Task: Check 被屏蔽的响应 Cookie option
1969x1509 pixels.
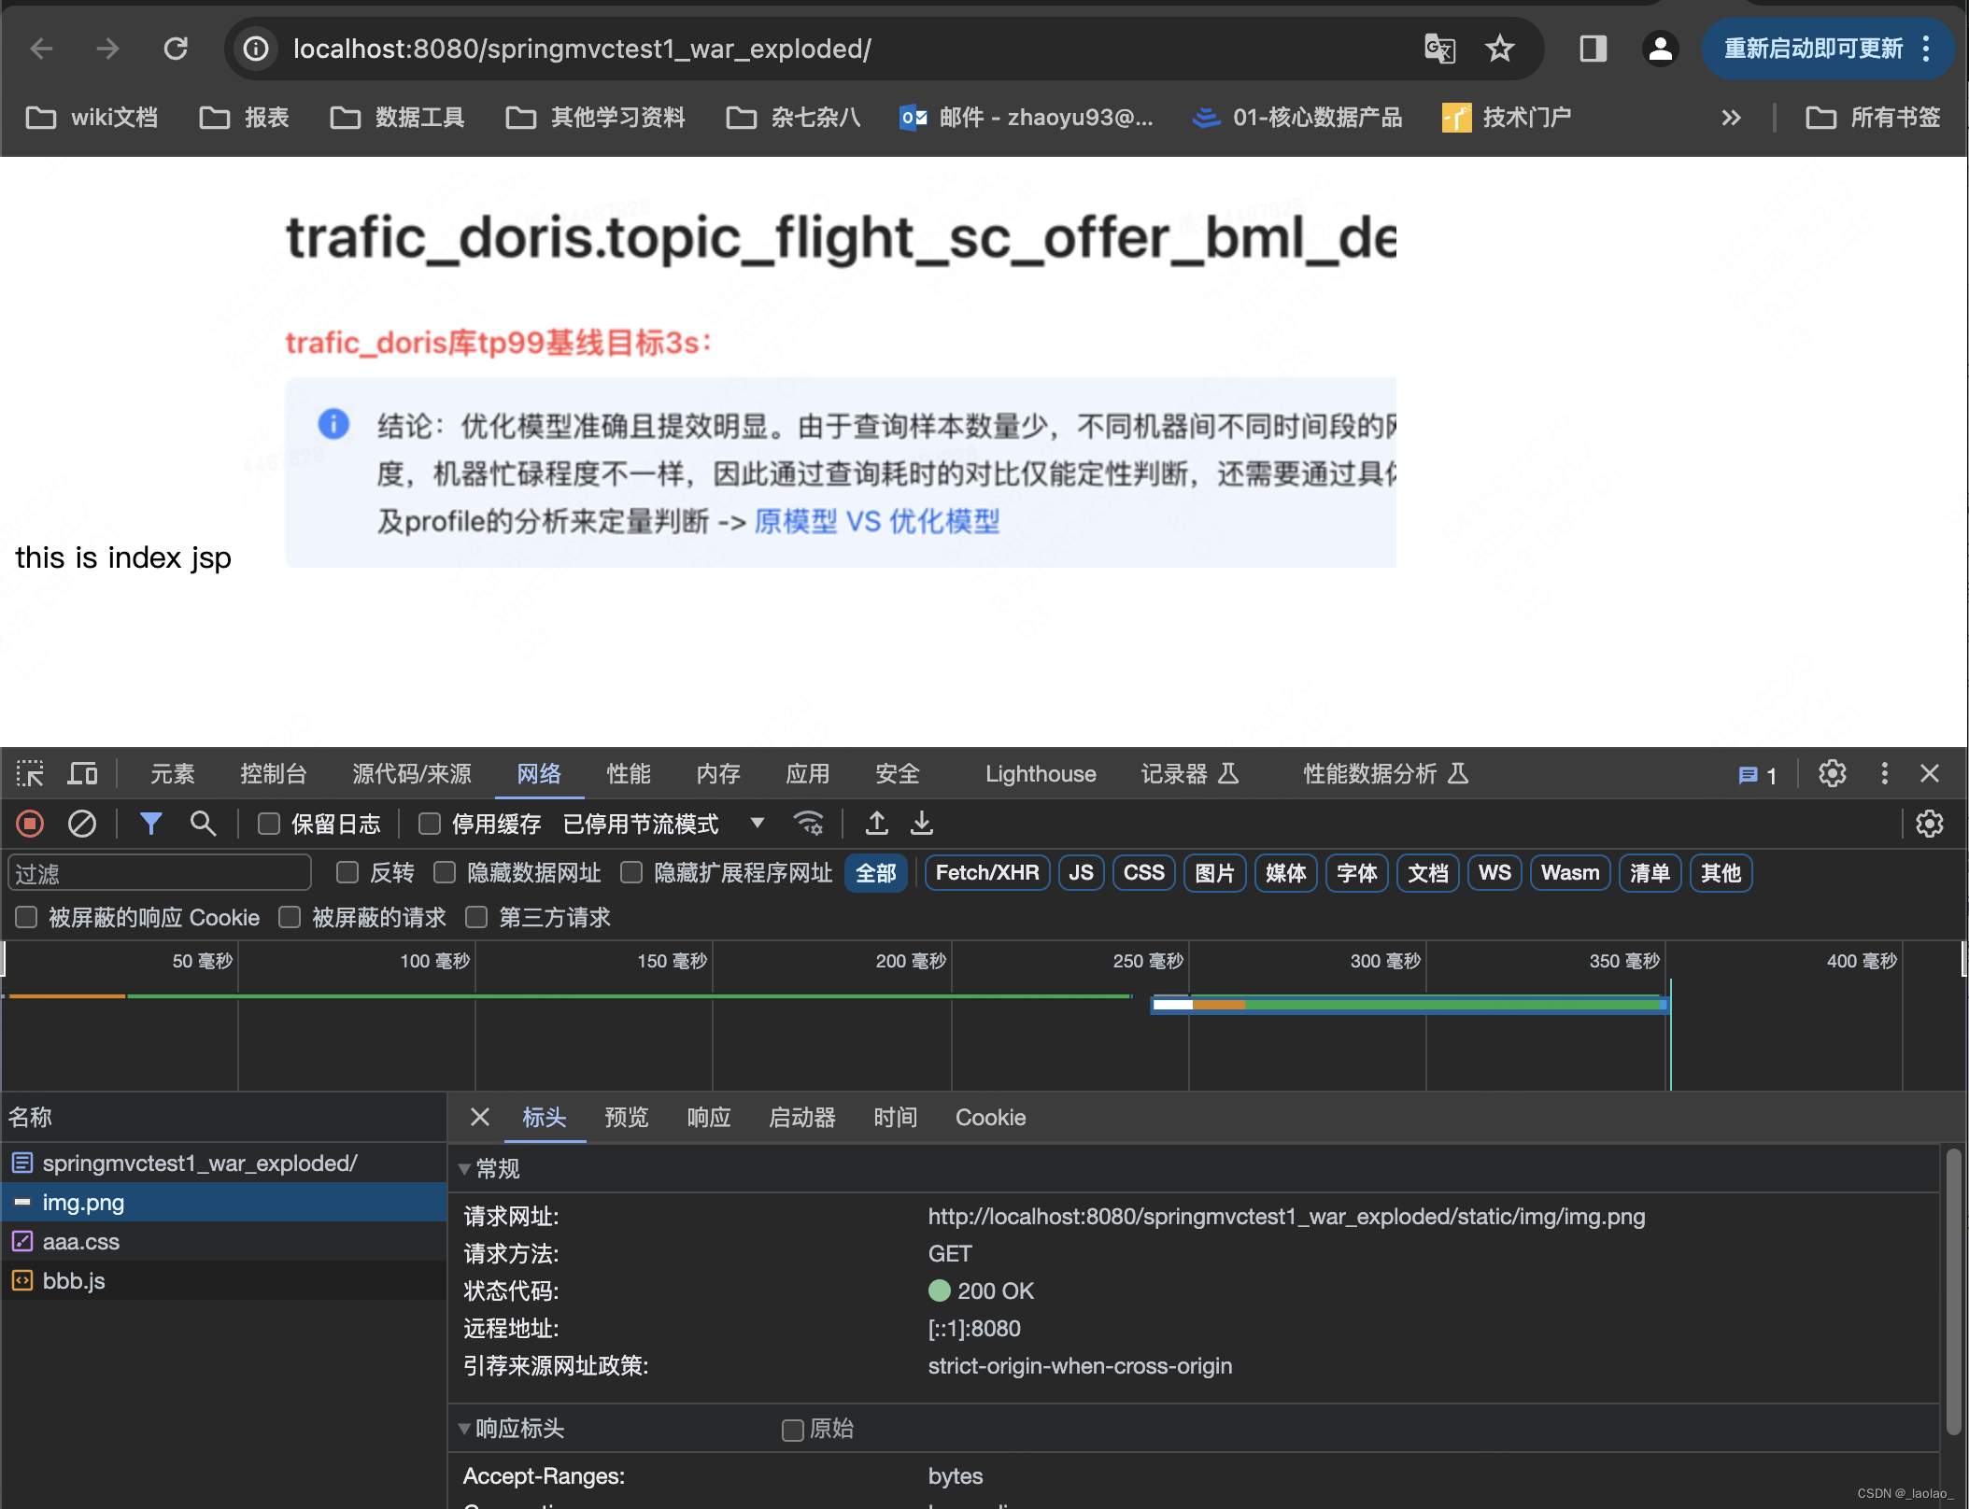Action: [x=26, y=918]
